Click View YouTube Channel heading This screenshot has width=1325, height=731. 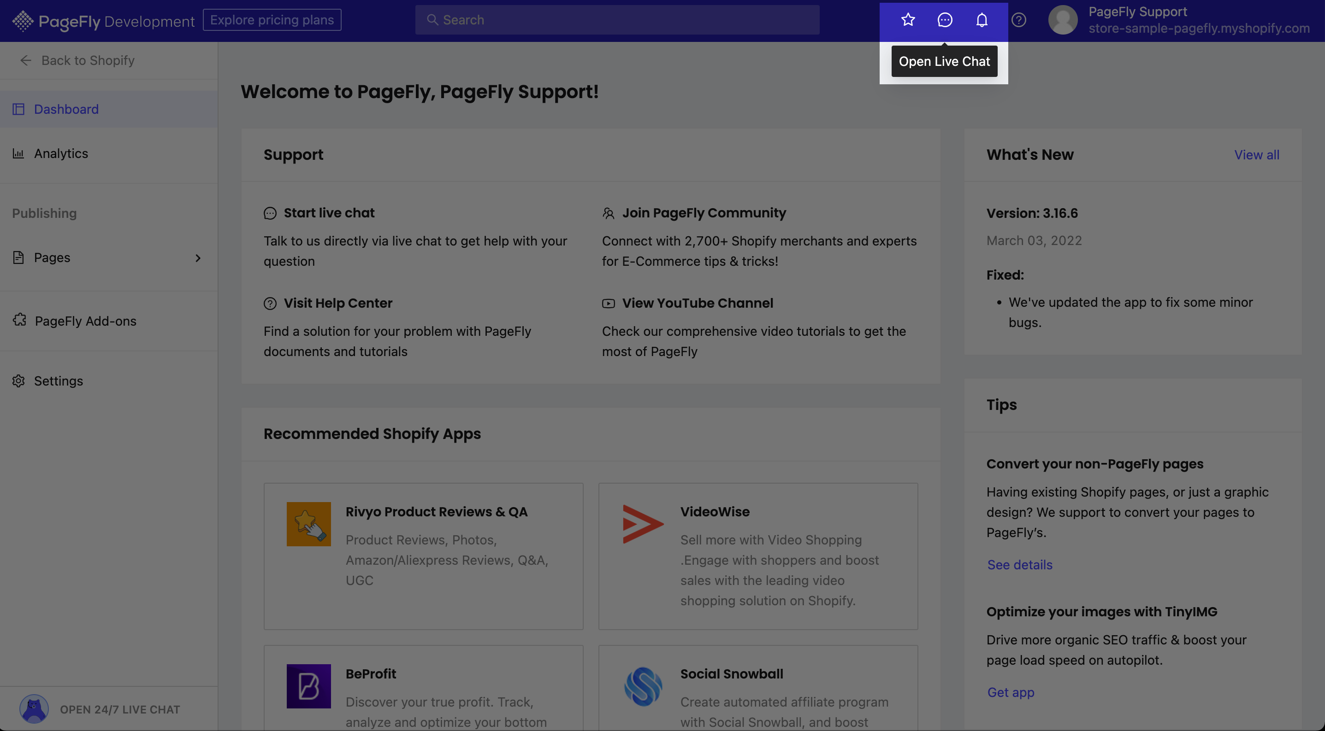[x=698, y=303]
